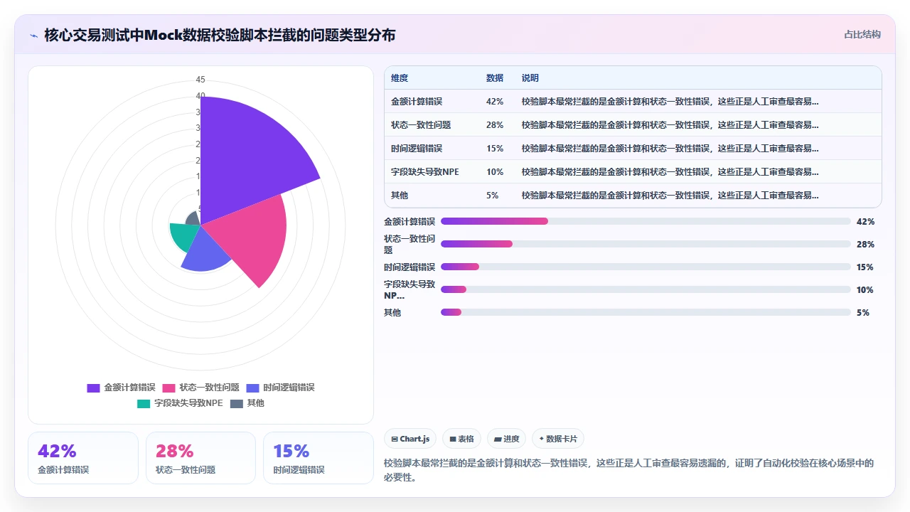This screenshot has width=910, height=512.
Task: Click the 状态一致性问题 progress bar
Action: click(646, 244)
